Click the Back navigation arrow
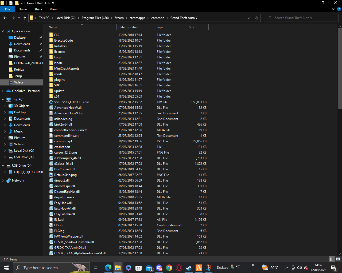Screen dimensions: 342x273 coord(5,18)
